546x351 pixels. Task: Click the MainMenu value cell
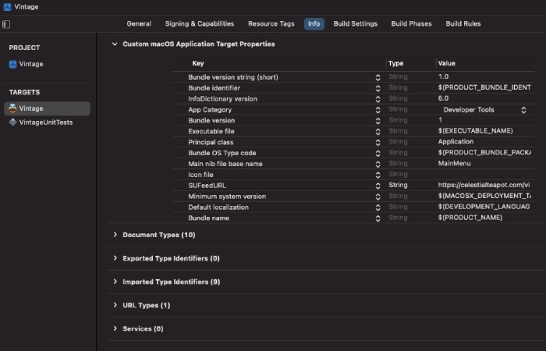[x=455, y=163]
